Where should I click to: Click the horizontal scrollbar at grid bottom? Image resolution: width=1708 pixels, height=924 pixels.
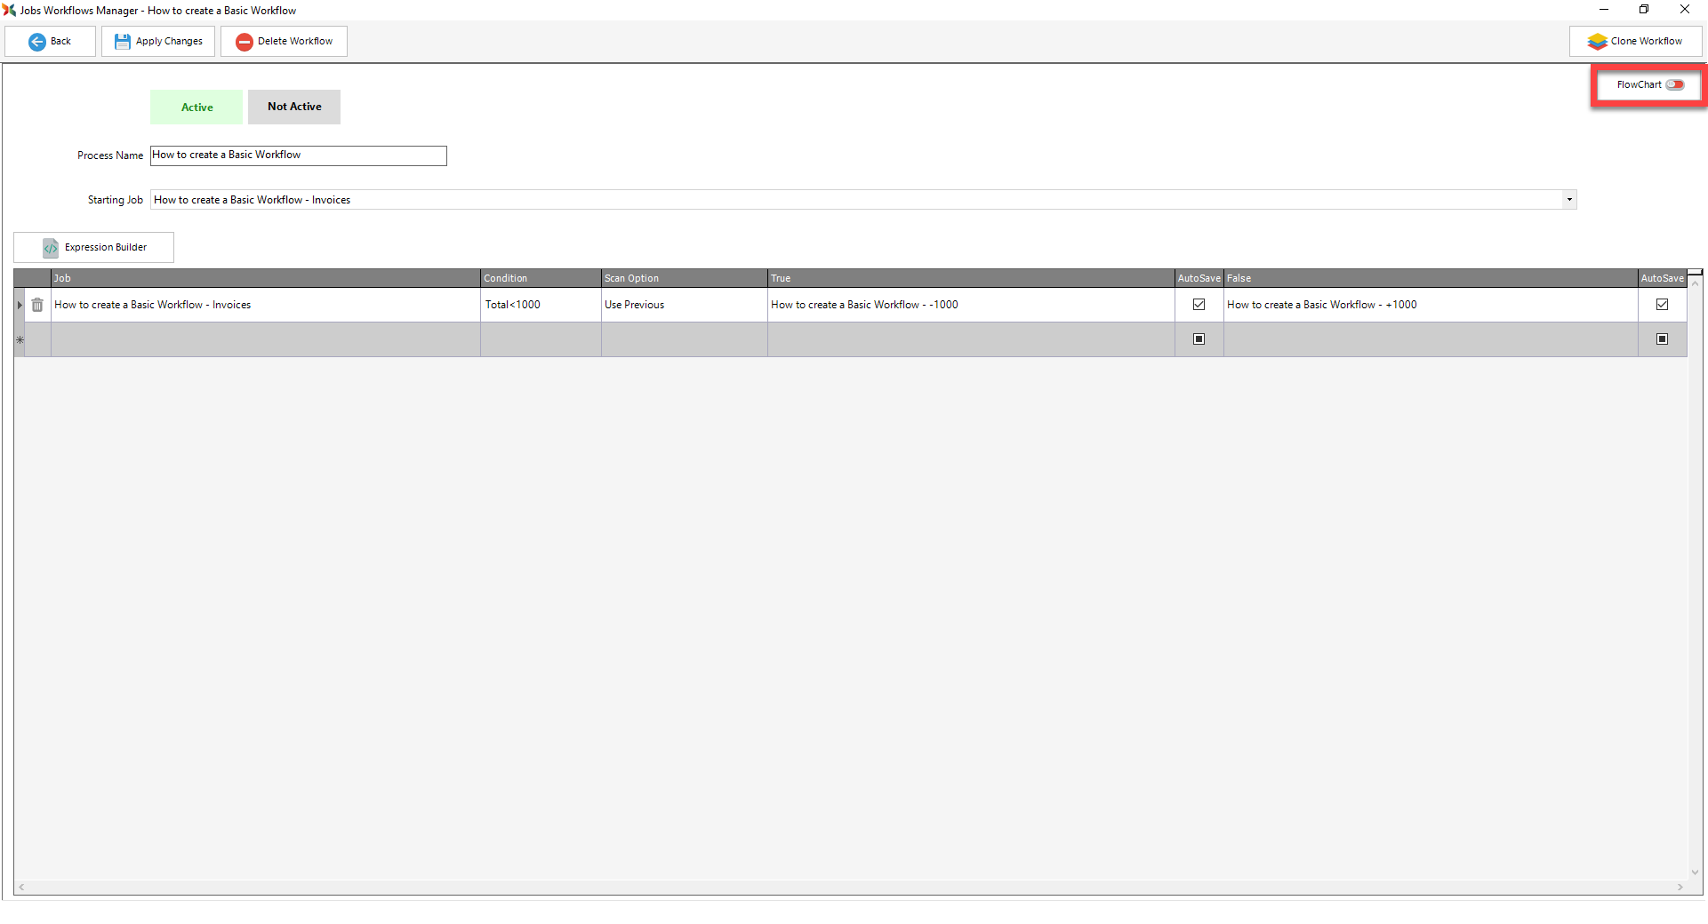[849, 887]
